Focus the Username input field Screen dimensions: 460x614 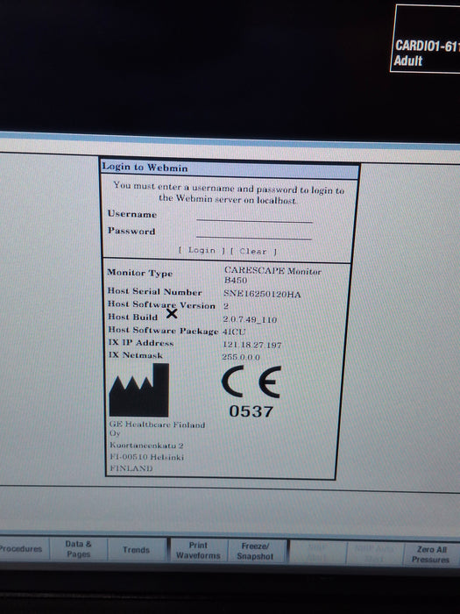tap(254, 217)
